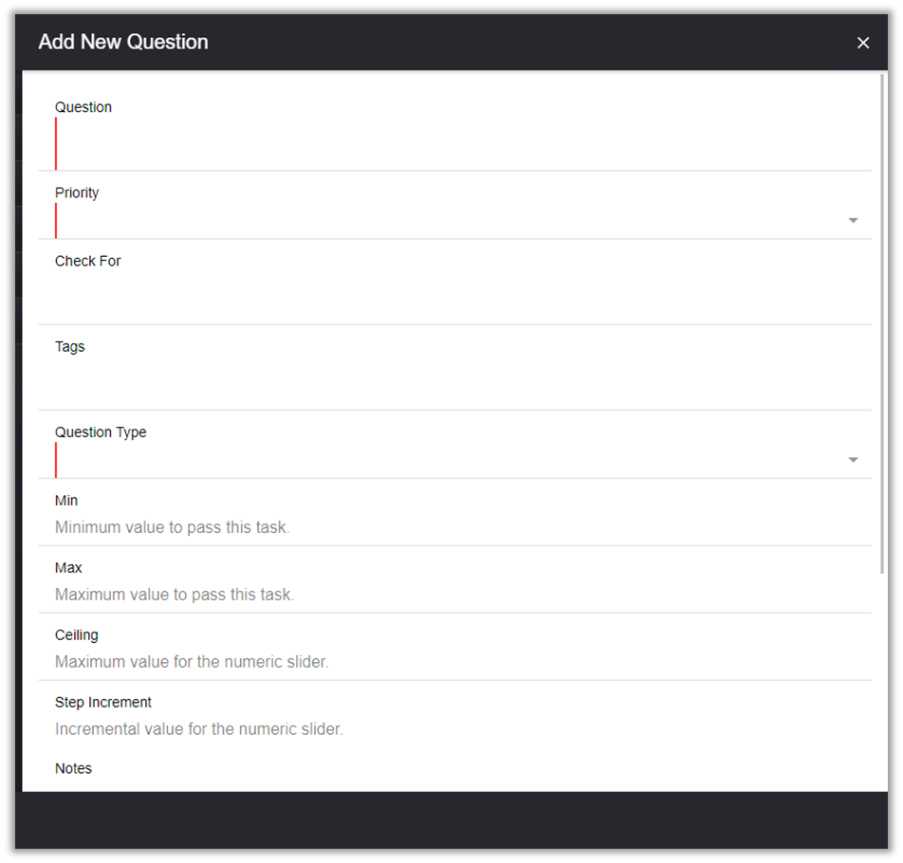Click the Check For label text

(88, 261)
